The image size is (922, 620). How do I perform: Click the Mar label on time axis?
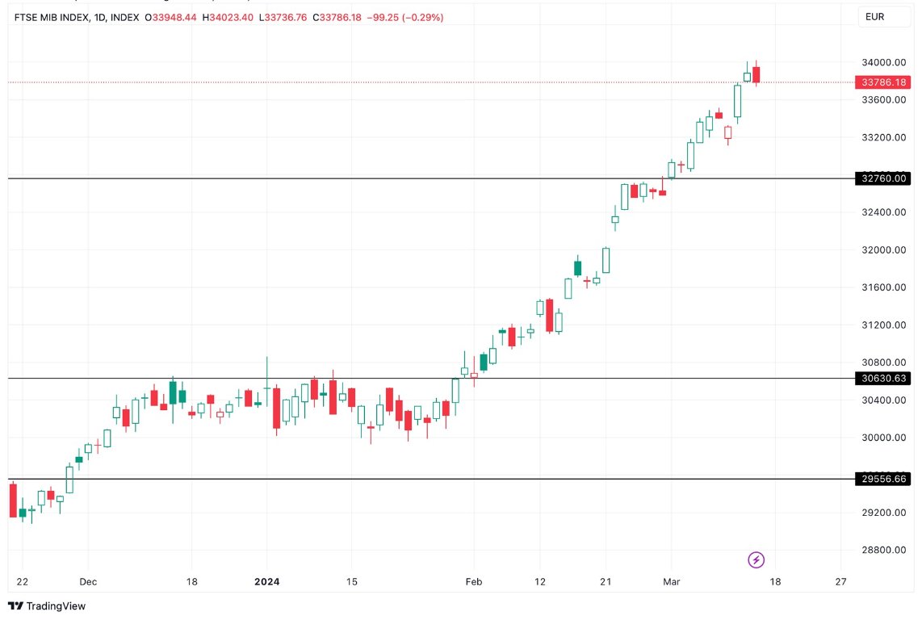point(671,581)
